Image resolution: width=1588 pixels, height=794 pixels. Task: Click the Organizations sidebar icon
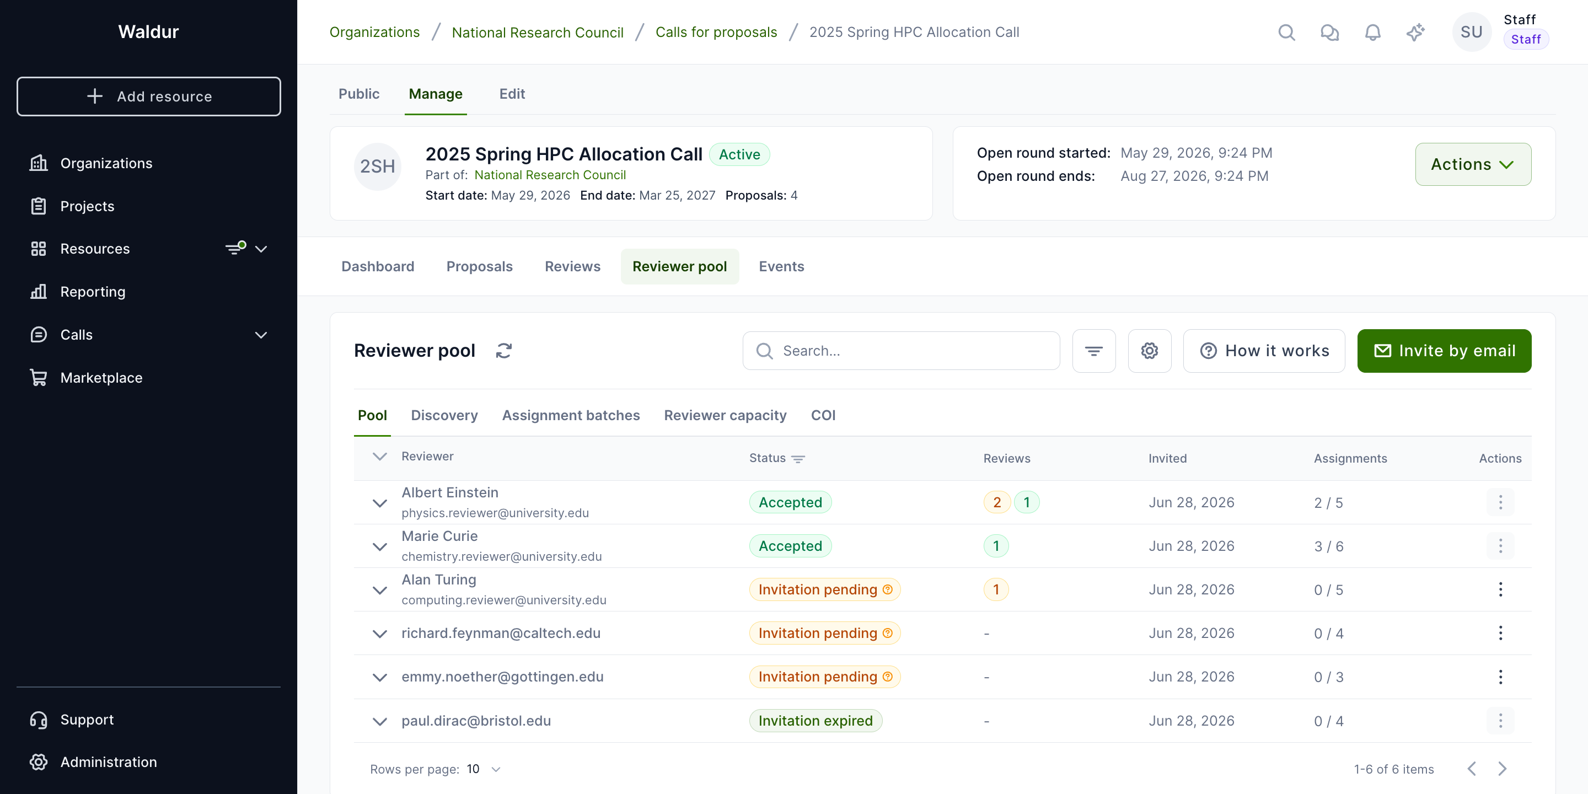pos(39,163)
